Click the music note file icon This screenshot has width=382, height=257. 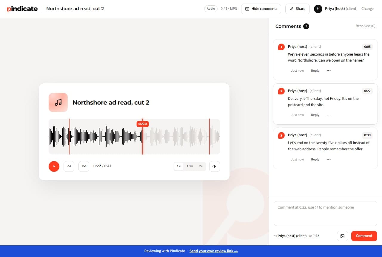pyautogui.click(x=58, y=103)
